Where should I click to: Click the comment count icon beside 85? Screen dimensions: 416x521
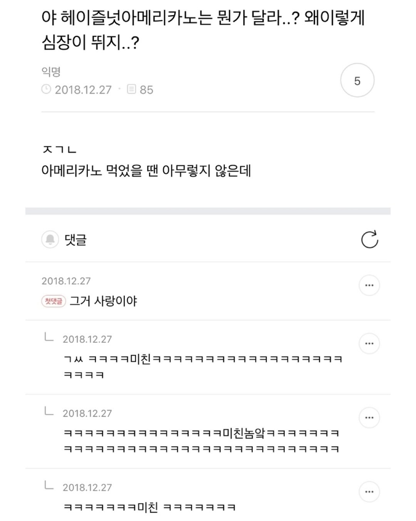pyautogui.click(x=131, y=89)
